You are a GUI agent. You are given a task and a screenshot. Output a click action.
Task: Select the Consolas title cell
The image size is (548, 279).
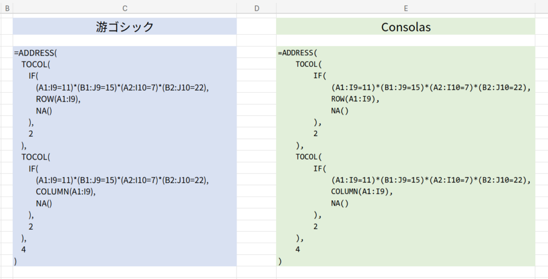pyautogui.click(x=406, y=27)
